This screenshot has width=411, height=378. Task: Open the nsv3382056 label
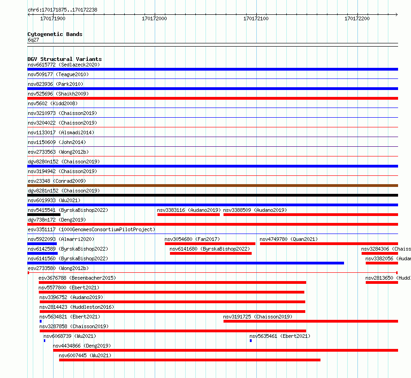point(388,258)
